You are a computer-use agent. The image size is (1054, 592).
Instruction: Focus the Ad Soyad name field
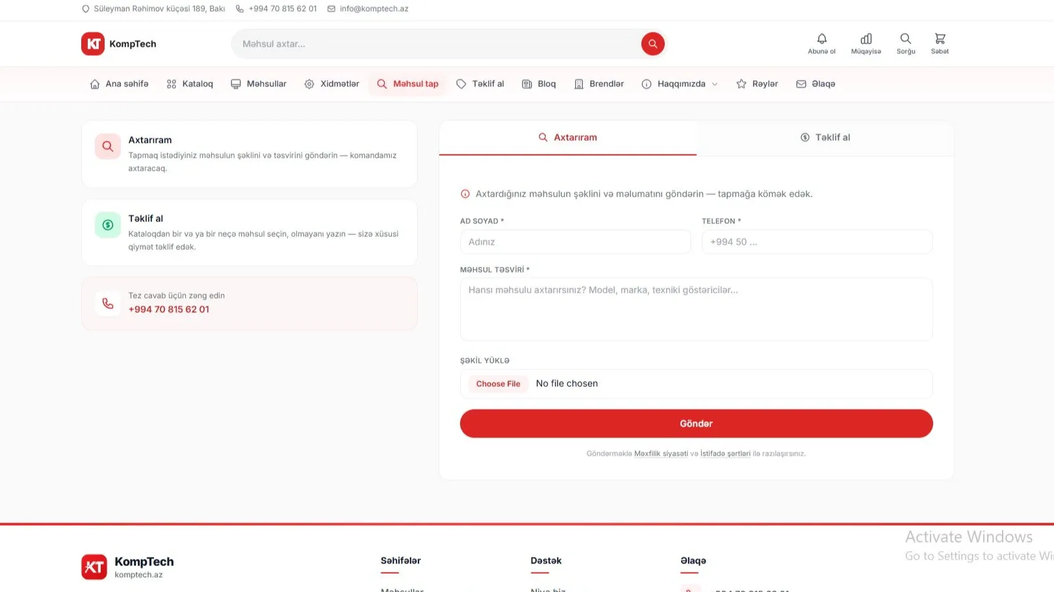[576, 241]
